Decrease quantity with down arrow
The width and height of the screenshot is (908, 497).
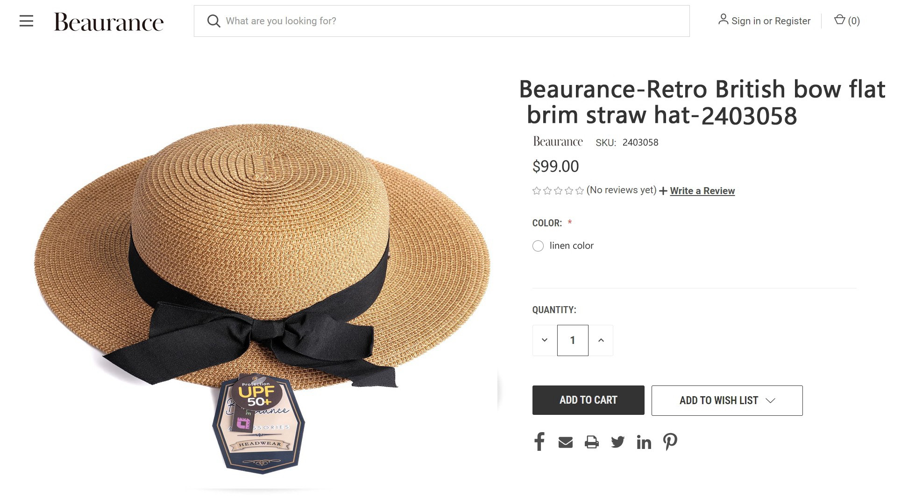[x=545, y=340]
